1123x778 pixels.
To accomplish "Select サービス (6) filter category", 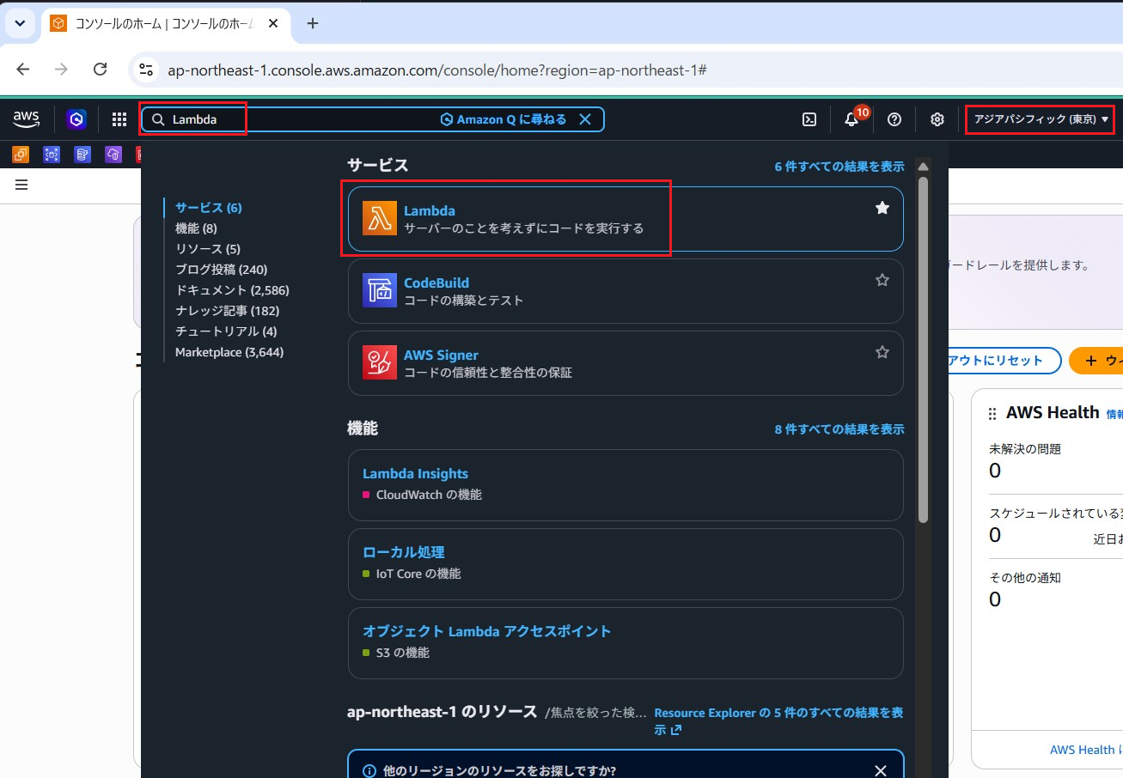I will pyautogui.click(x=209, y=208).
